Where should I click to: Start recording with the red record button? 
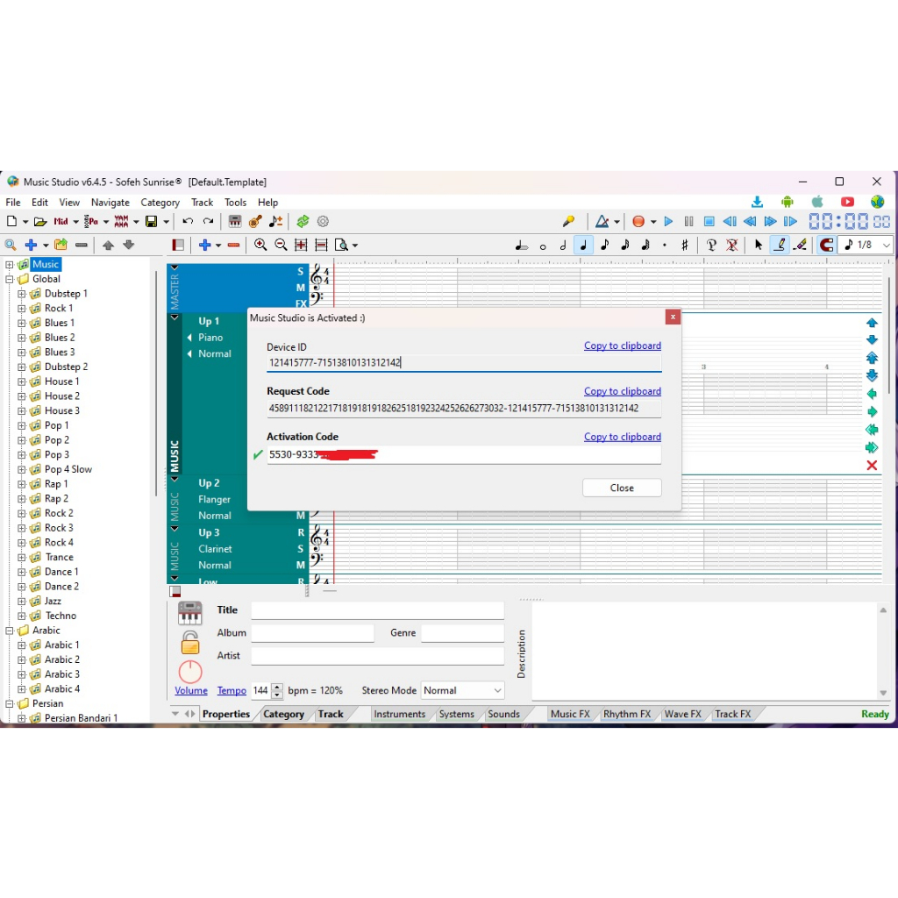(x=638, y=222)
